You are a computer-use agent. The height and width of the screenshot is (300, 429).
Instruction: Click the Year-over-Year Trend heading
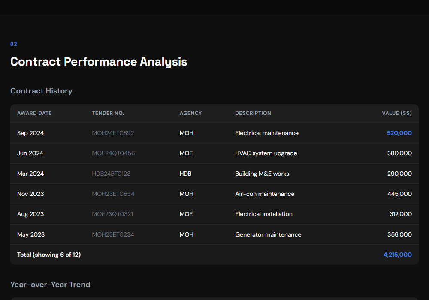pyautogui.click(x=50, y=285)
